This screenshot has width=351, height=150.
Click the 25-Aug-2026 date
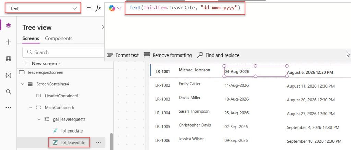click(237, 113)
